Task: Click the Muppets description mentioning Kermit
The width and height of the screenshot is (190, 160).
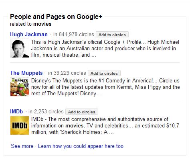Action: pyautogui.click(x=105, y=87)
